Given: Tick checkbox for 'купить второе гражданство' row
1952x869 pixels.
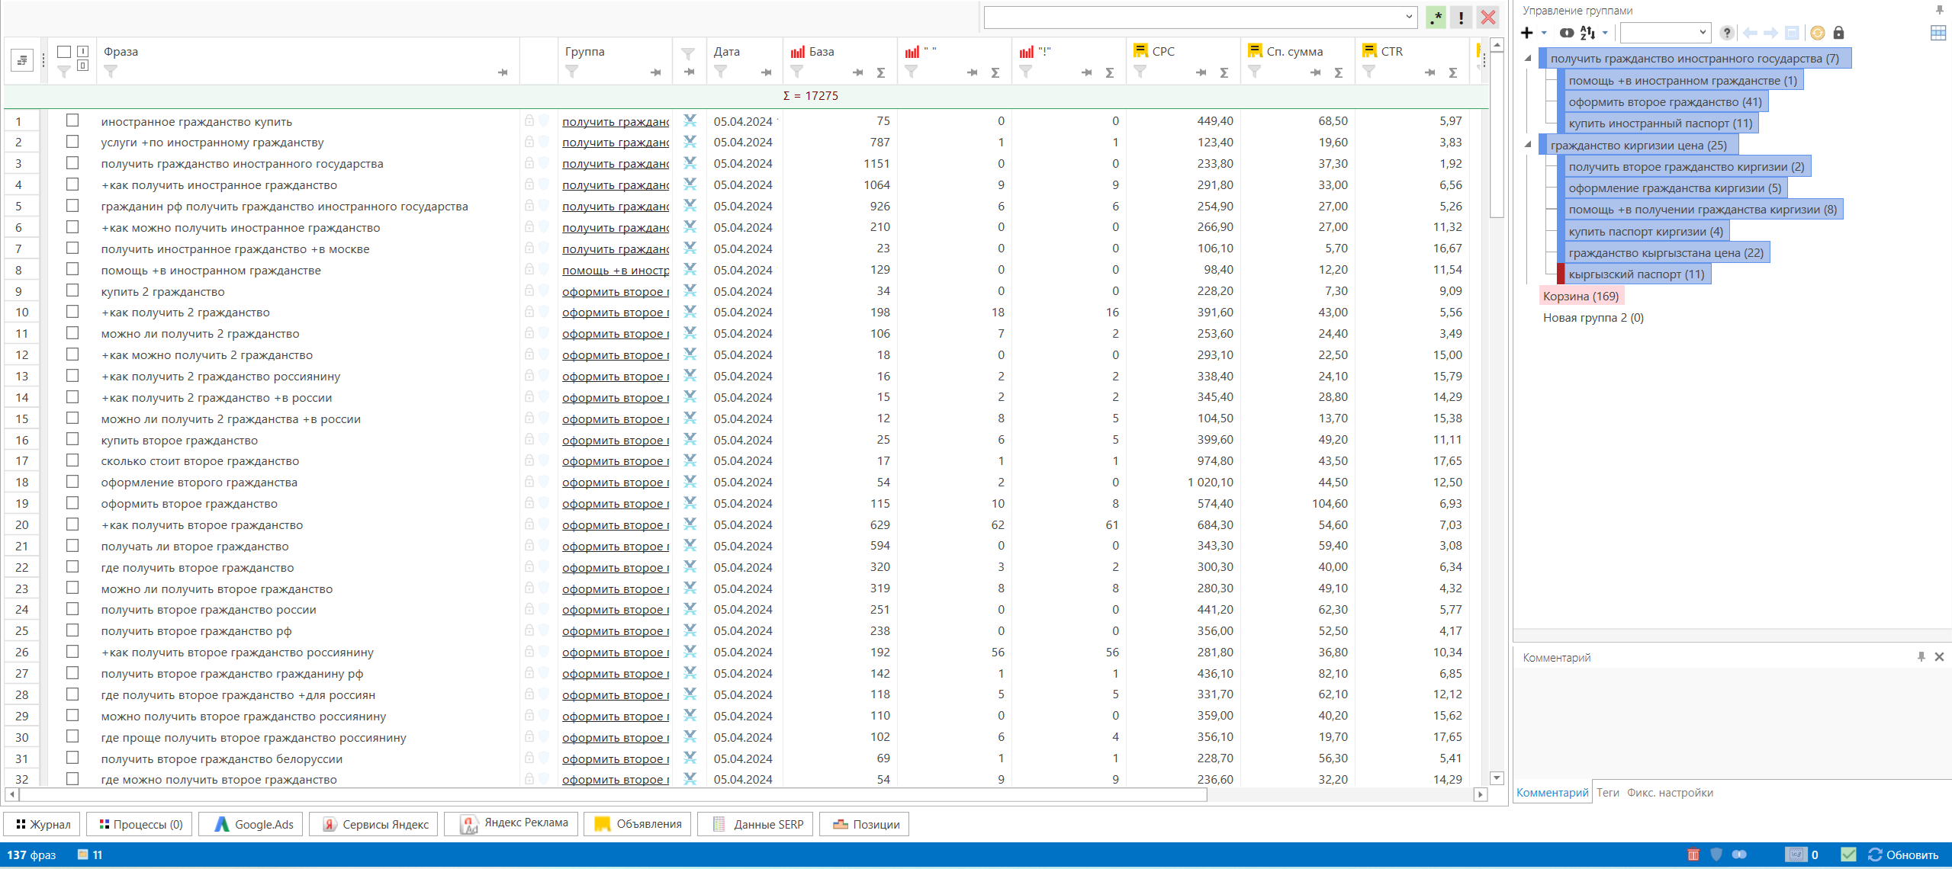Looking at the screenshot, I should (x=72, y=439).
